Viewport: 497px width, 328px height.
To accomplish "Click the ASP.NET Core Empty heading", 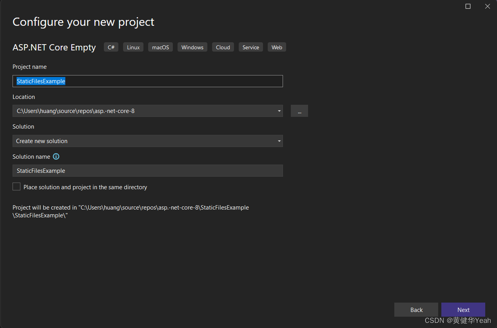I will pos(54,47).
